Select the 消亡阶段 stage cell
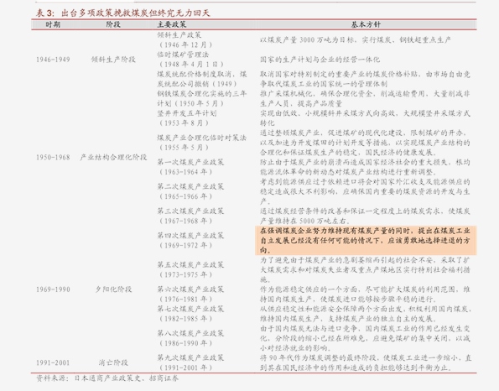499x391 pixels. click(x=113, y=362)
